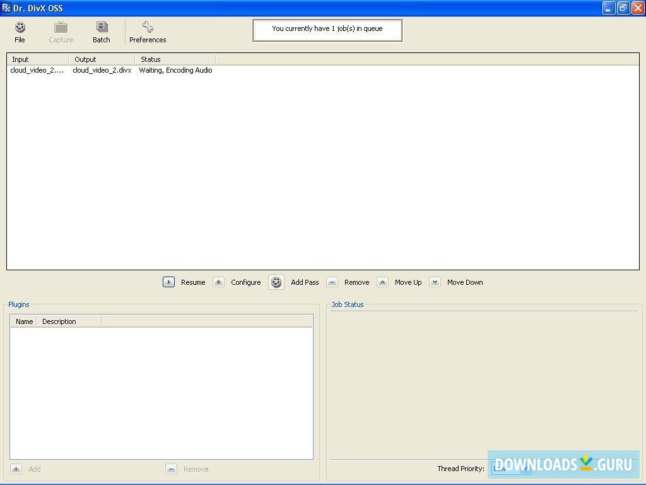The width and height of the screenshot is (646, 485).
Task: Open Preferences with the wrench icon
Action: click(x=147, y=26)
